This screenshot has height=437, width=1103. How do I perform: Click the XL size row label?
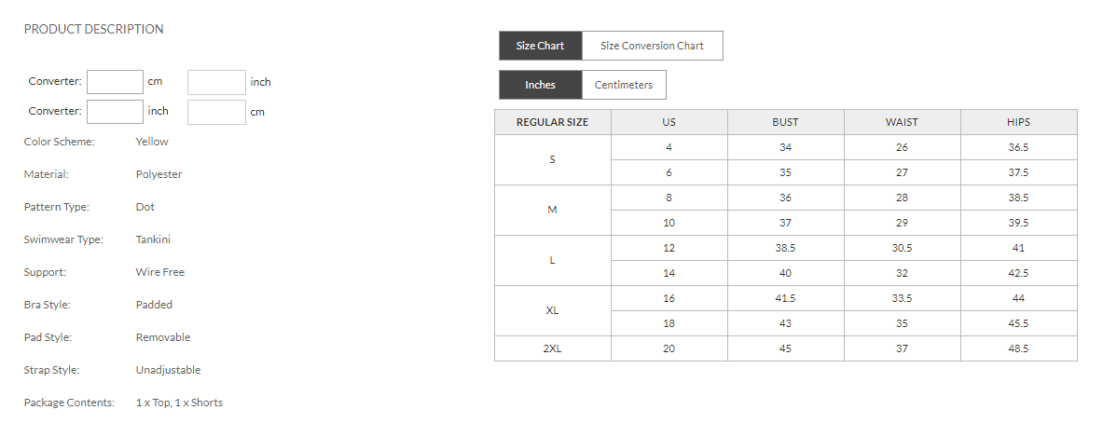coord(552,310)
